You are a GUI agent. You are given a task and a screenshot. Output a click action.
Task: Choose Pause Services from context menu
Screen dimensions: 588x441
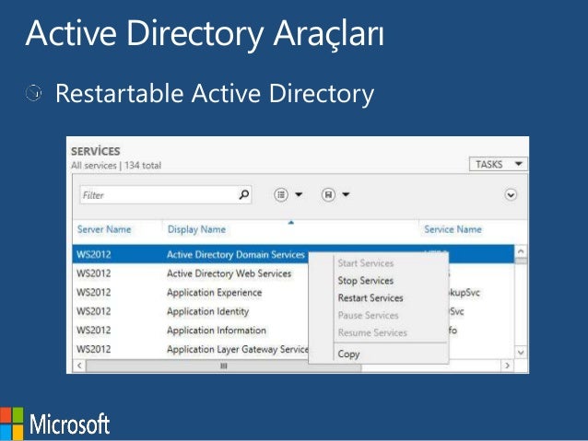[368, 315]
